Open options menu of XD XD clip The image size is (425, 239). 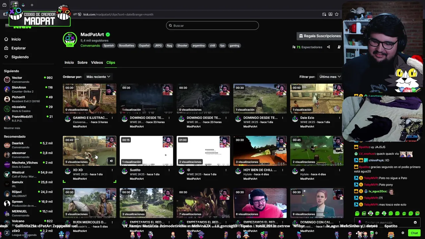pyautogui.click(x=112, y=170)
